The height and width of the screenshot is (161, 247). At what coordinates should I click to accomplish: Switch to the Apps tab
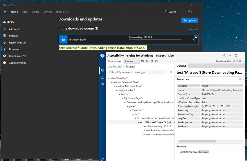pos(25,12)
